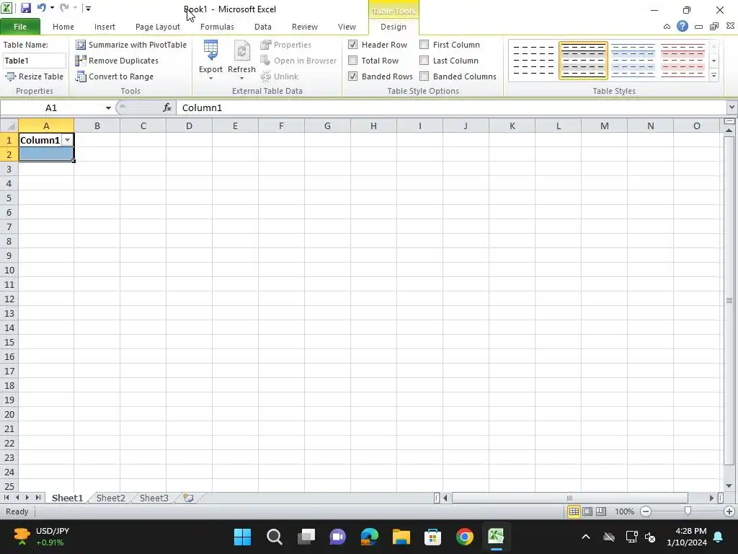This screenshot has width=738, height=554.
Task: Open the Undo history dropdown arrow
Action: 52,8
